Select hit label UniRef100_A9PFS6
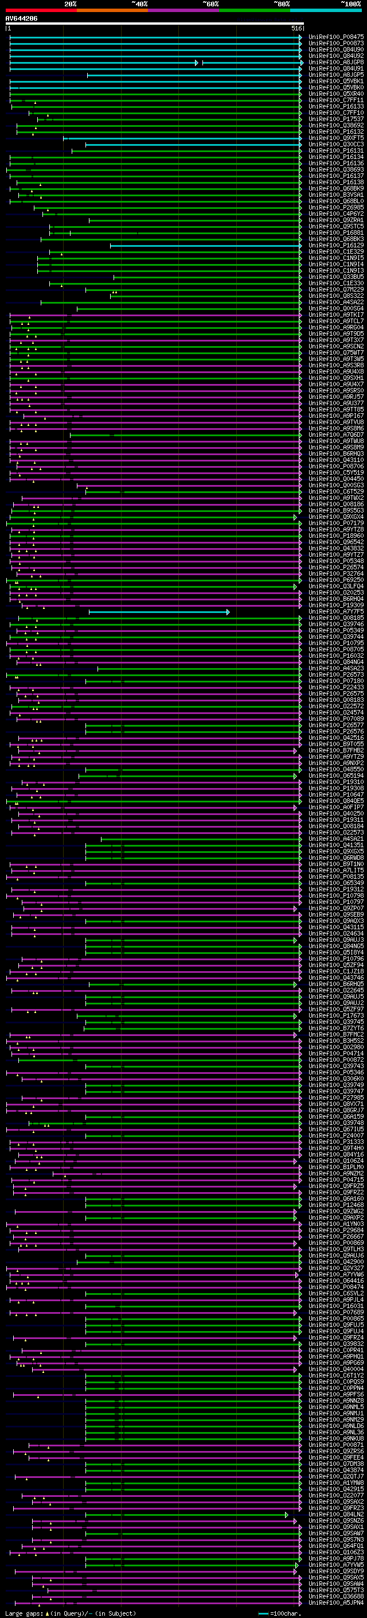 click(335, 1394)
